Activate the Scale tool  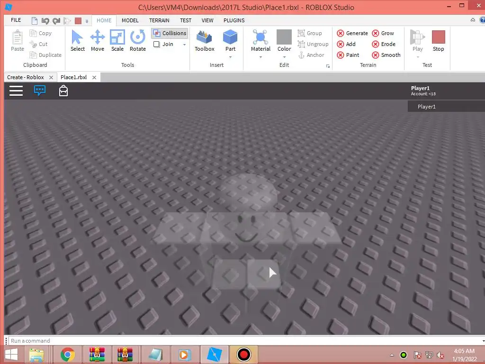coord(117,41)
